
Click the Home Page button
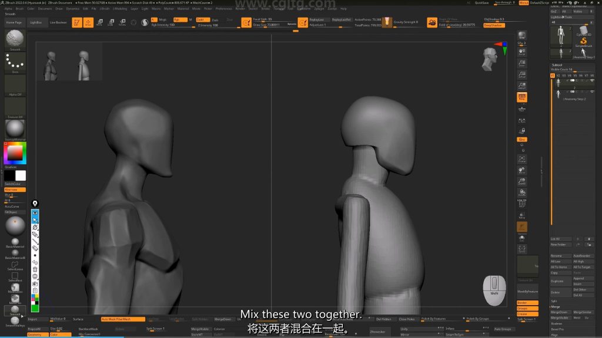coord(14,23)
